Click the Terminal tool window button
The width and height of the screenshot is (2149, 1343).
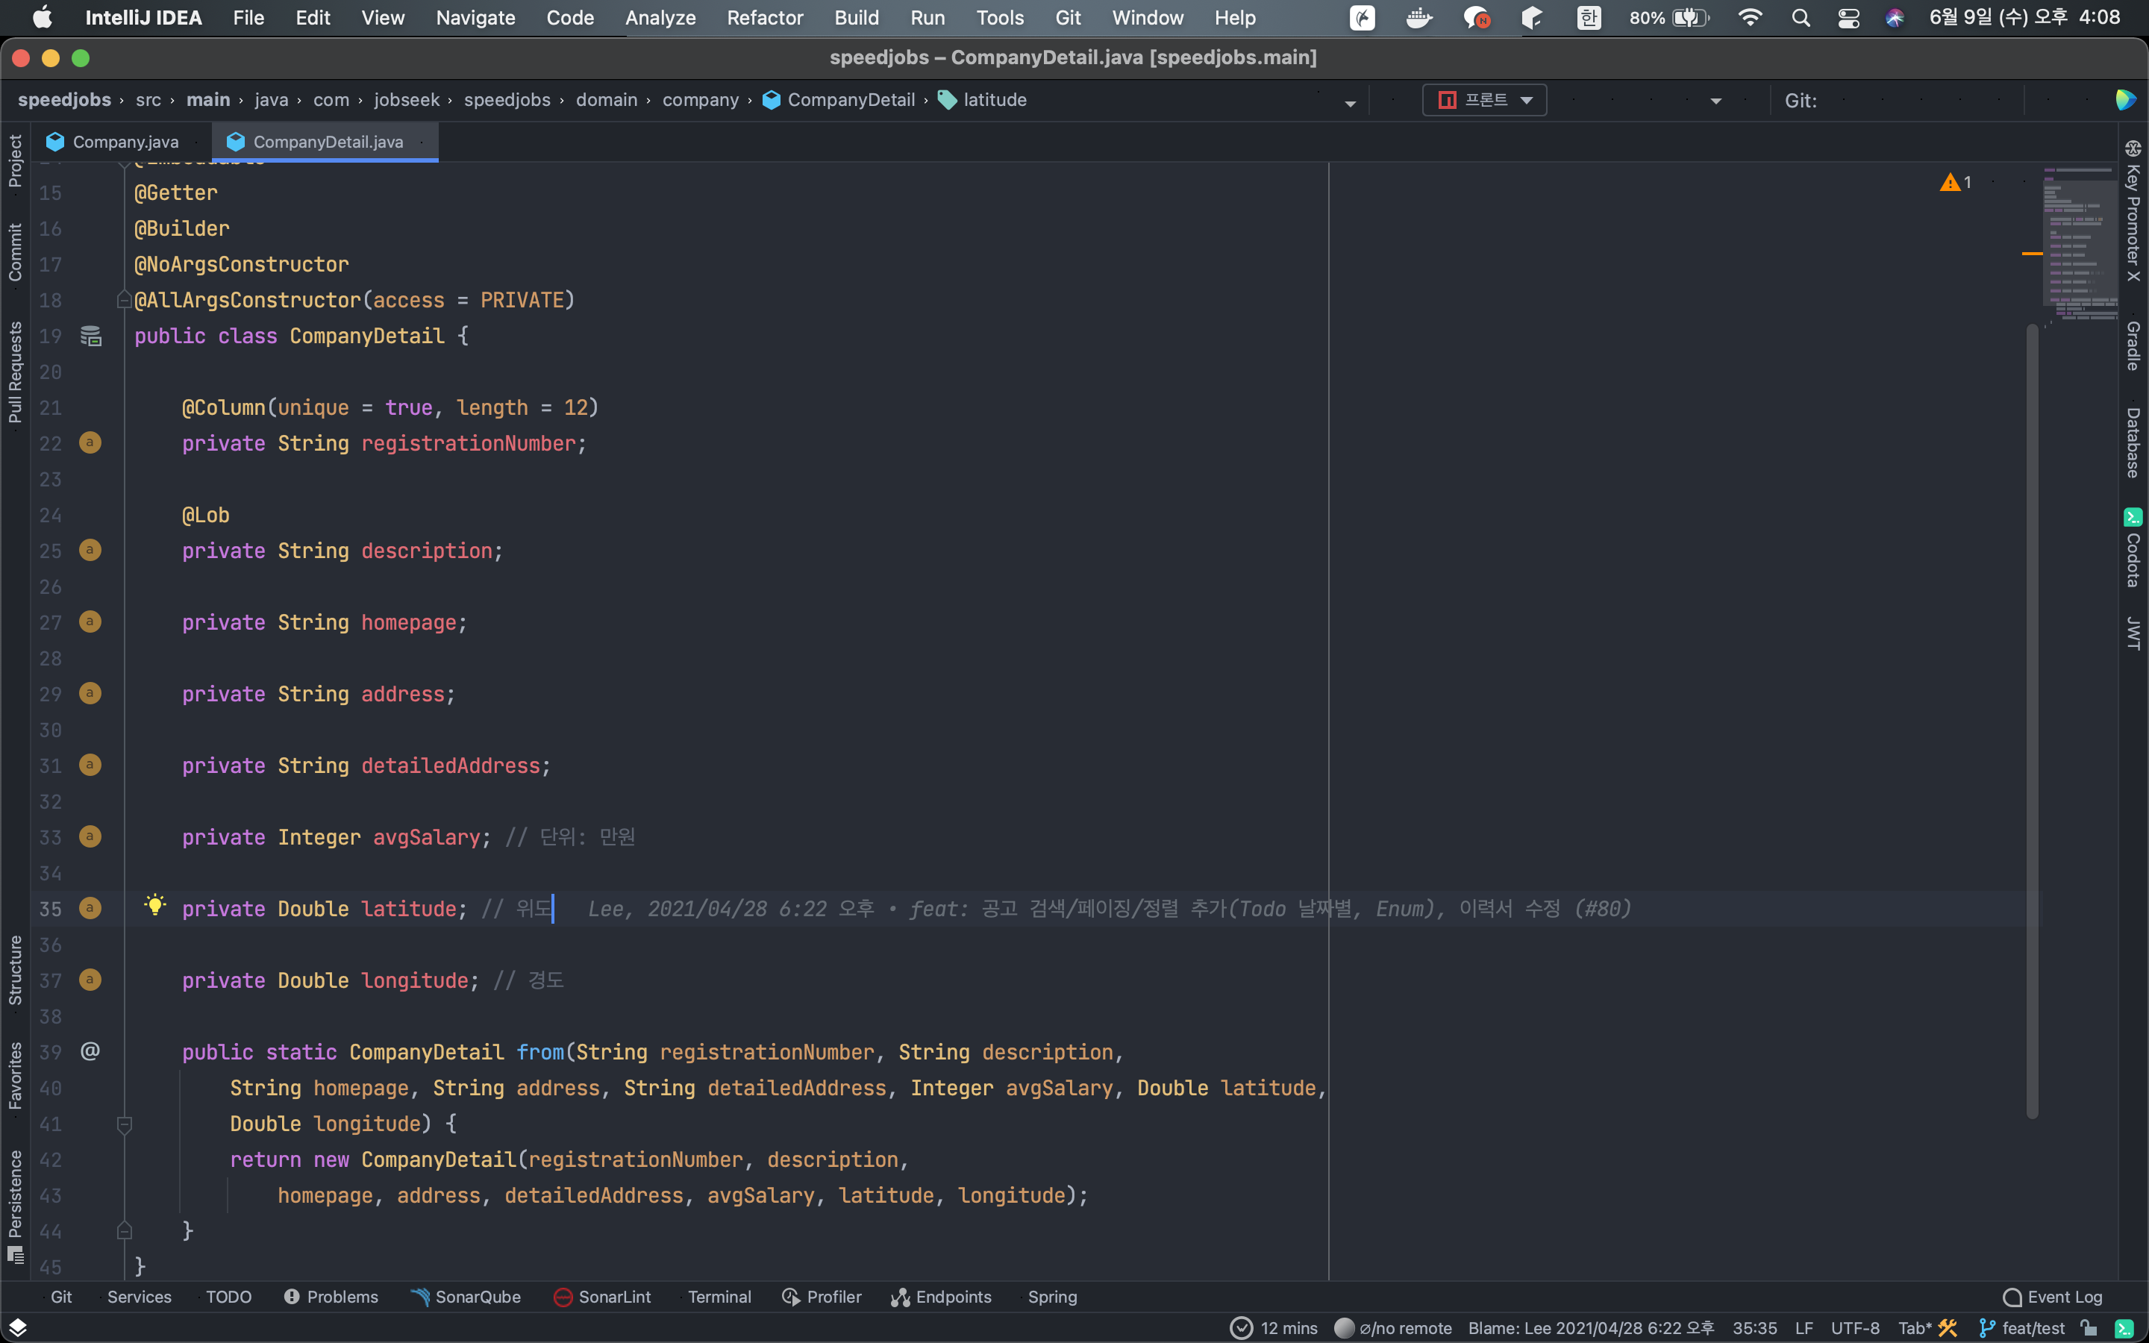(719, 1297)
